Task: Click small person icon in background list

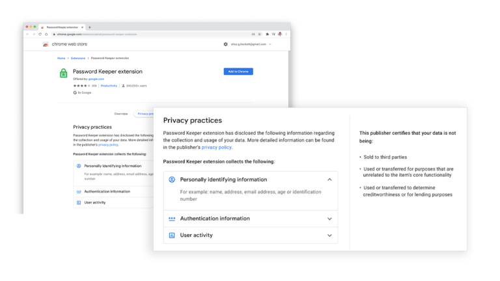Action: click(x=79, y=166)
